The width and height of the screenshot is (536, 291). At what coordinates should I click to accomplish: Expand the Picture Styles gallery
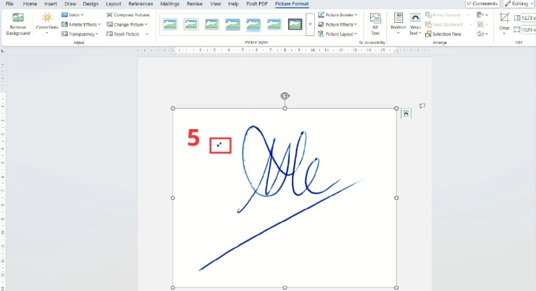tap(310, 33)
